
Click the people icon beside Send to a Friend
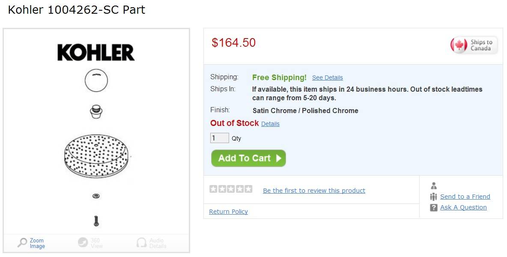pos(433,197)
